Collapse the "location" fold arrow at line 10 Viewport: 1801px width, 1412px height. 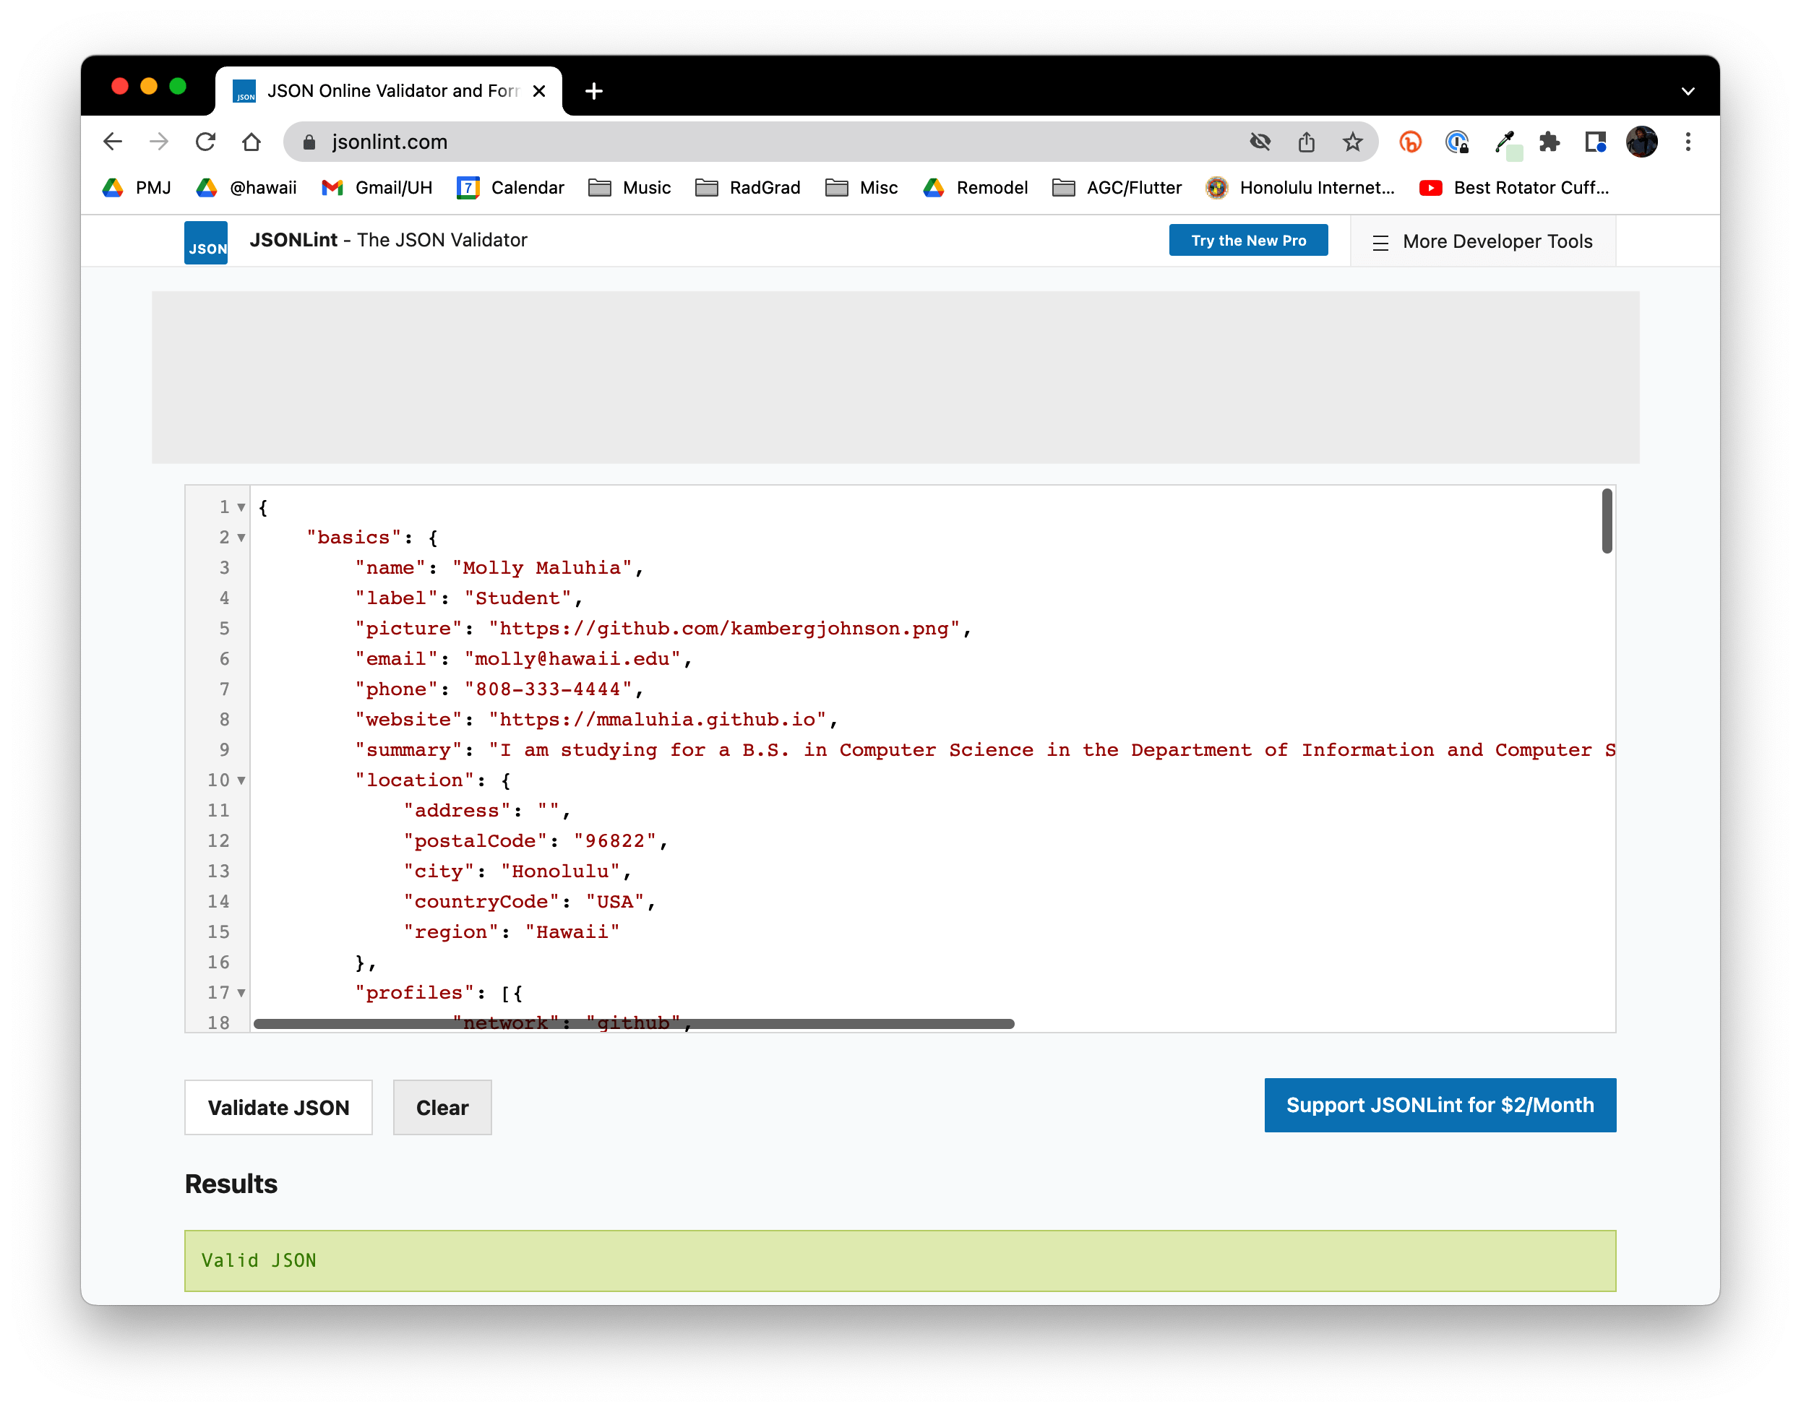click(241, 780)
